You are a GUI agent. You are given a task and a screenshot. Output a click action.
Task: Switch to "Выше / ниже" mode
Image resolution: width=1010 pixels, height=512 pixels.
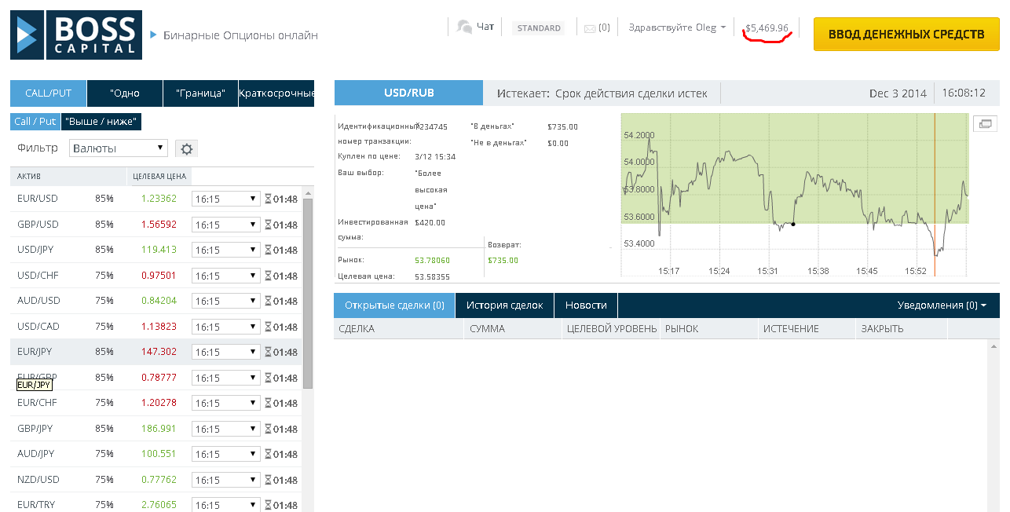[x=101, y=122]
